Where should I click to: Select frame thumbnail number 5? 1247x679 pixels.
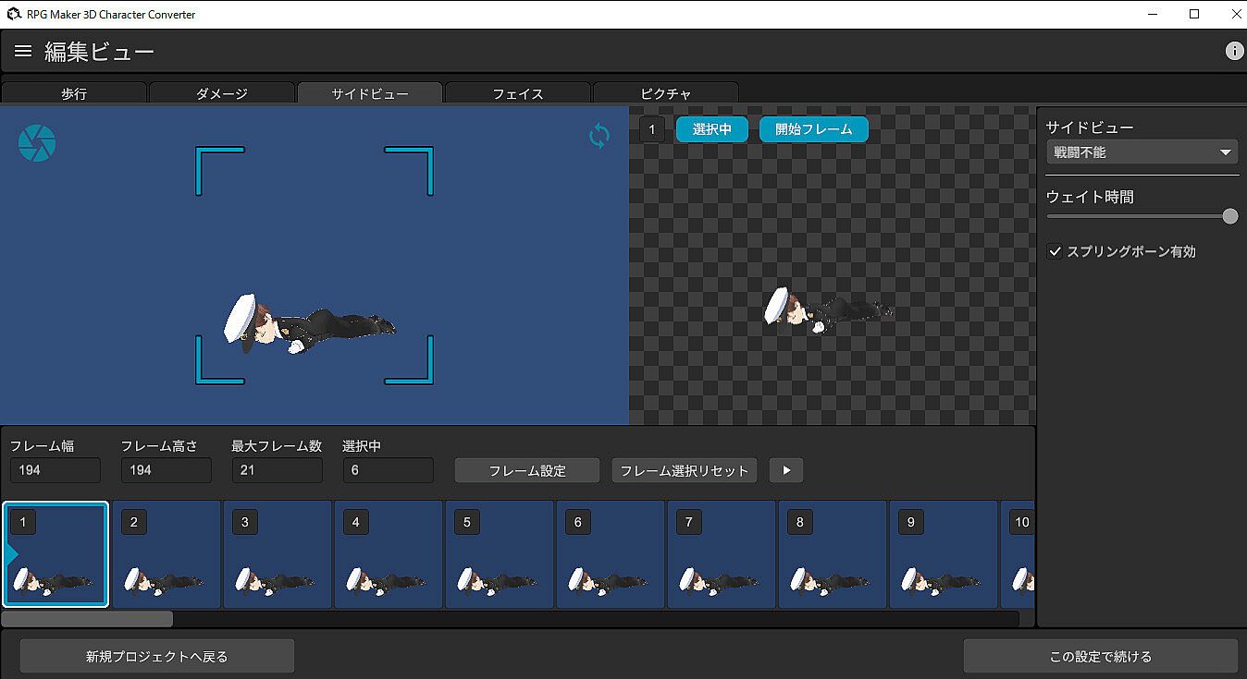pyautogui.click(x=500, y=555)
